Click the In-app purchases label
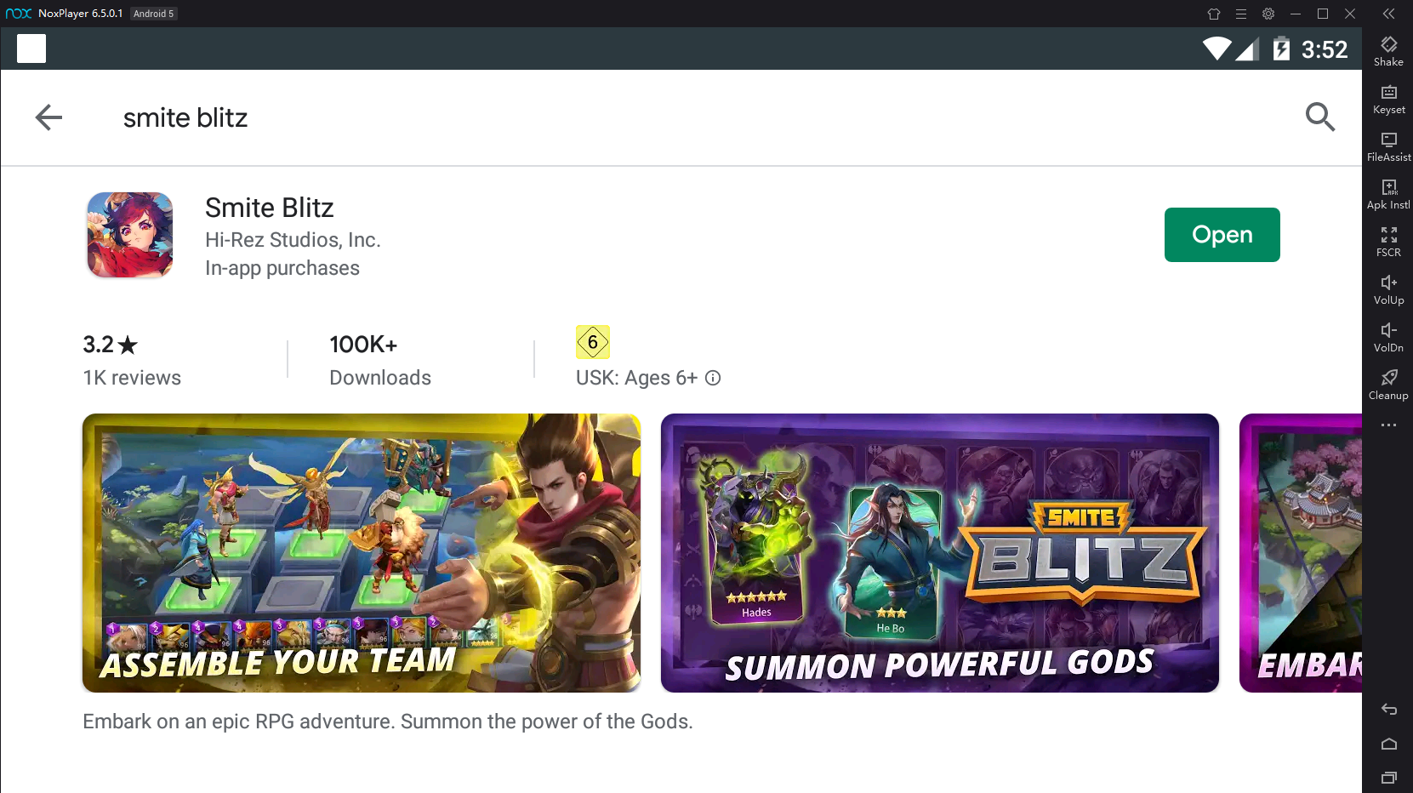The height and width of the screenshot is (793, 1413). [282, 268]
